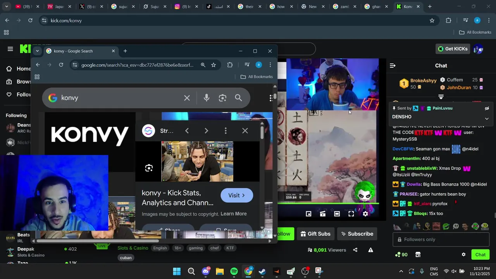Expand chat leaderboard arrow below gifters
Image resolution: width=496 pixels, height=279 pixels.
point(441,97)
